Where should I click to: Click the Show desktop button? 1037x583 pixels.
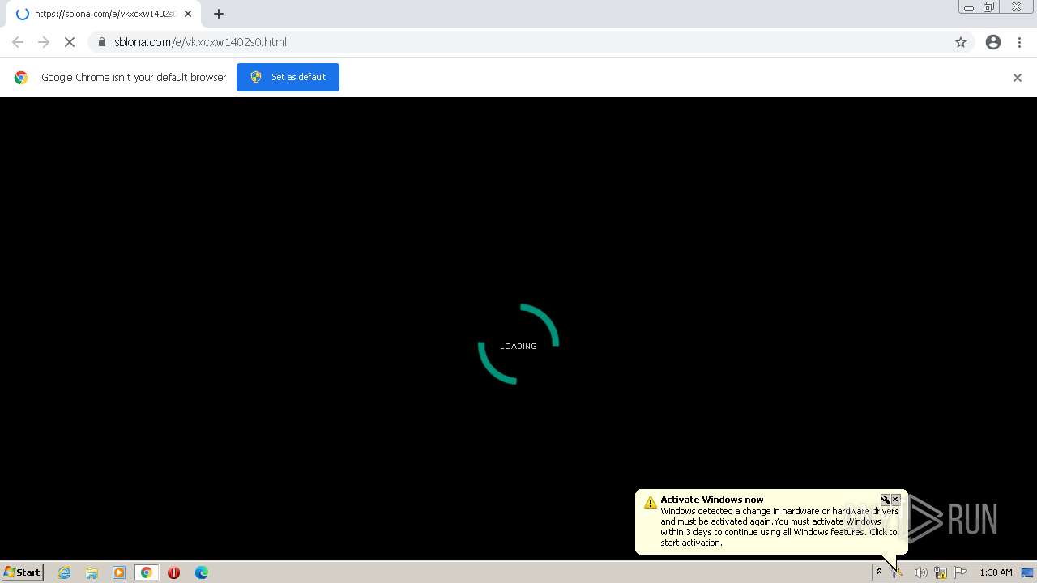click(x=1027, y=572)
